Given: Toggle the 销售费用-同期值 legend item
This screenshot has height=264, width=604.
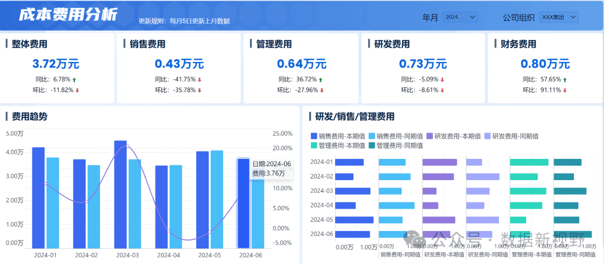Looking at the screenshot, I should pyautogui.click(x=395, y=136).
